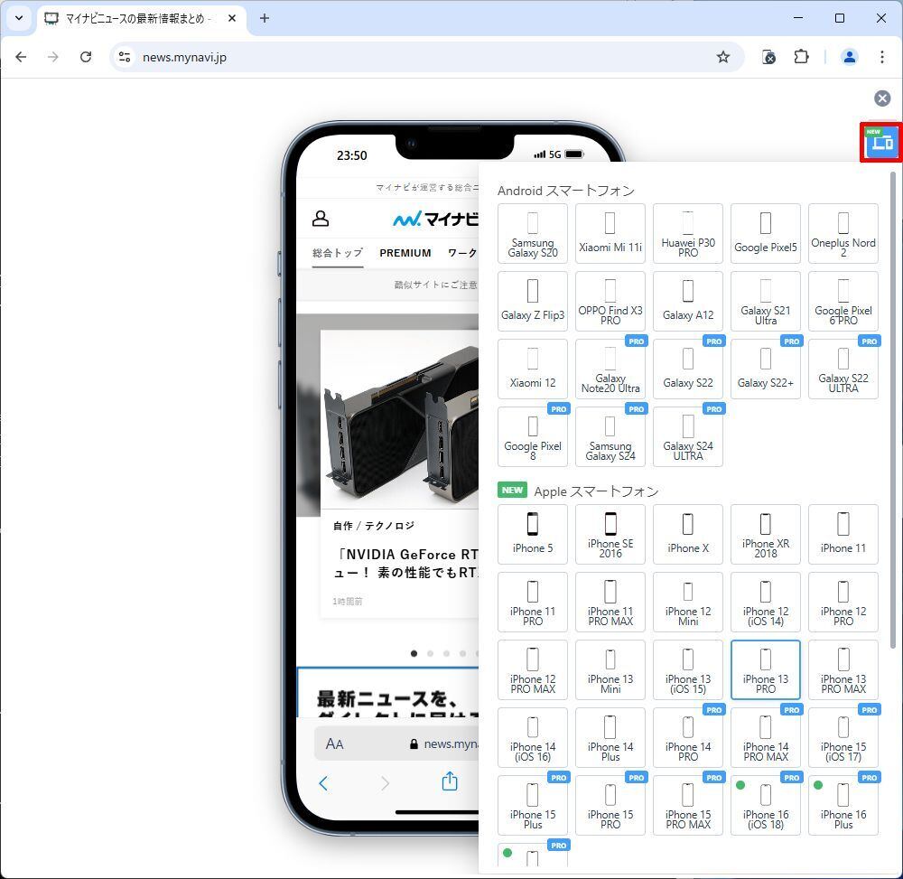Select the Samsung Galaxy S24 device
The width and height of the screenshot is (903, 879).
pos(610,436)
